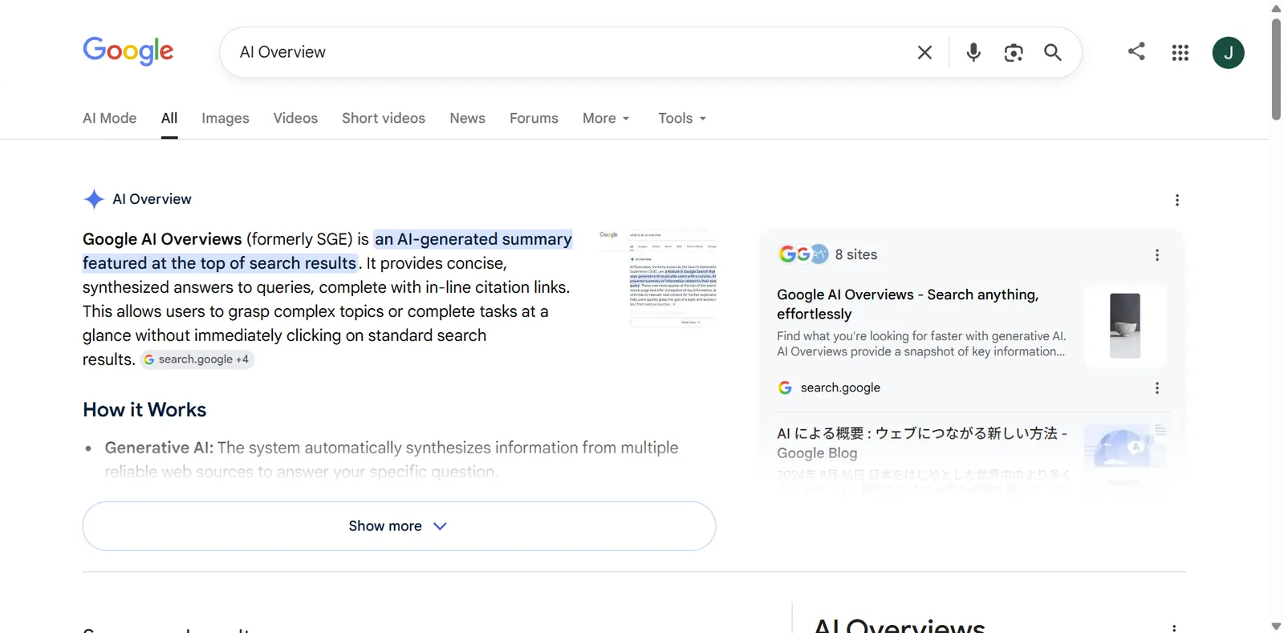The image size is (1284, 633).
Task: Click the search.google source name
Action: (x=840, y=388)
